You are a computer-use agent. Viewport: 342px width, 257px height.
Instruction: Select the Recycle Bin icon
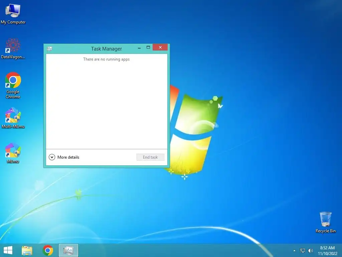pyautogui.click(x=325, y=222)
